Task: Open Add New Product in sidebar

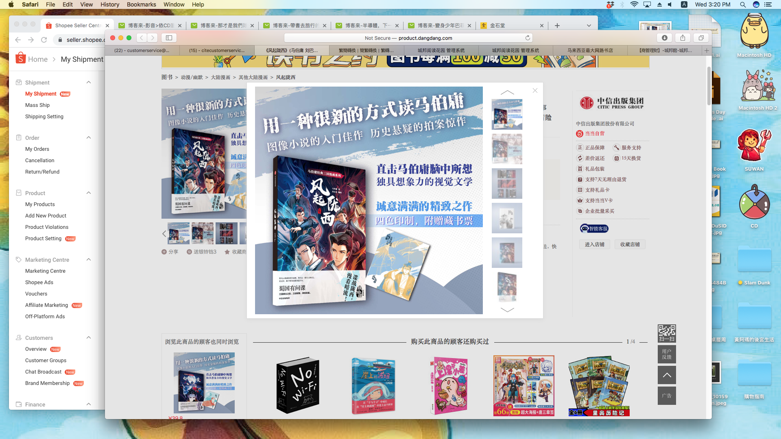Action: (x=46, y=215)
